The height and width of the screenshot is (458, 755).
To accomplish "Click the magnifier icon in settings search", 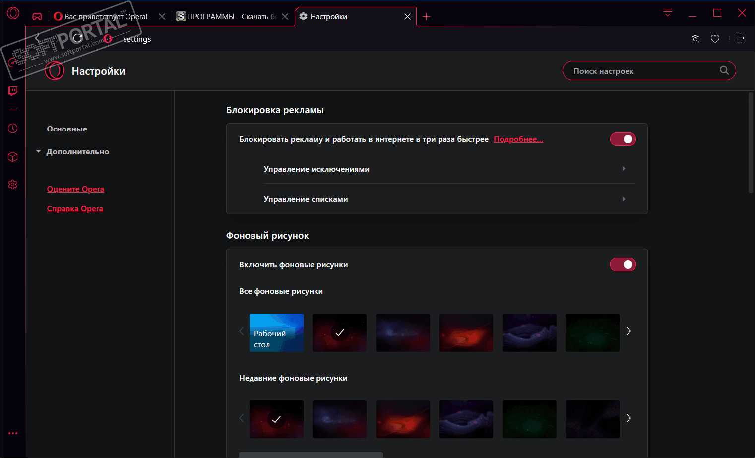I will pyautogui.click(x=724, y=70).
